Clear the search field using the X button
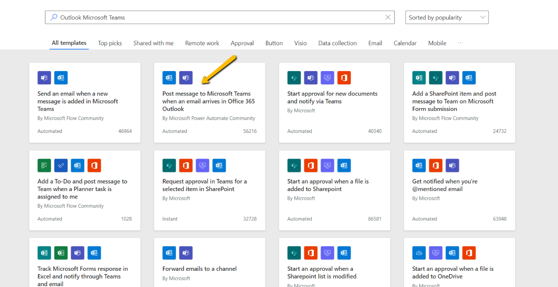 388,17
